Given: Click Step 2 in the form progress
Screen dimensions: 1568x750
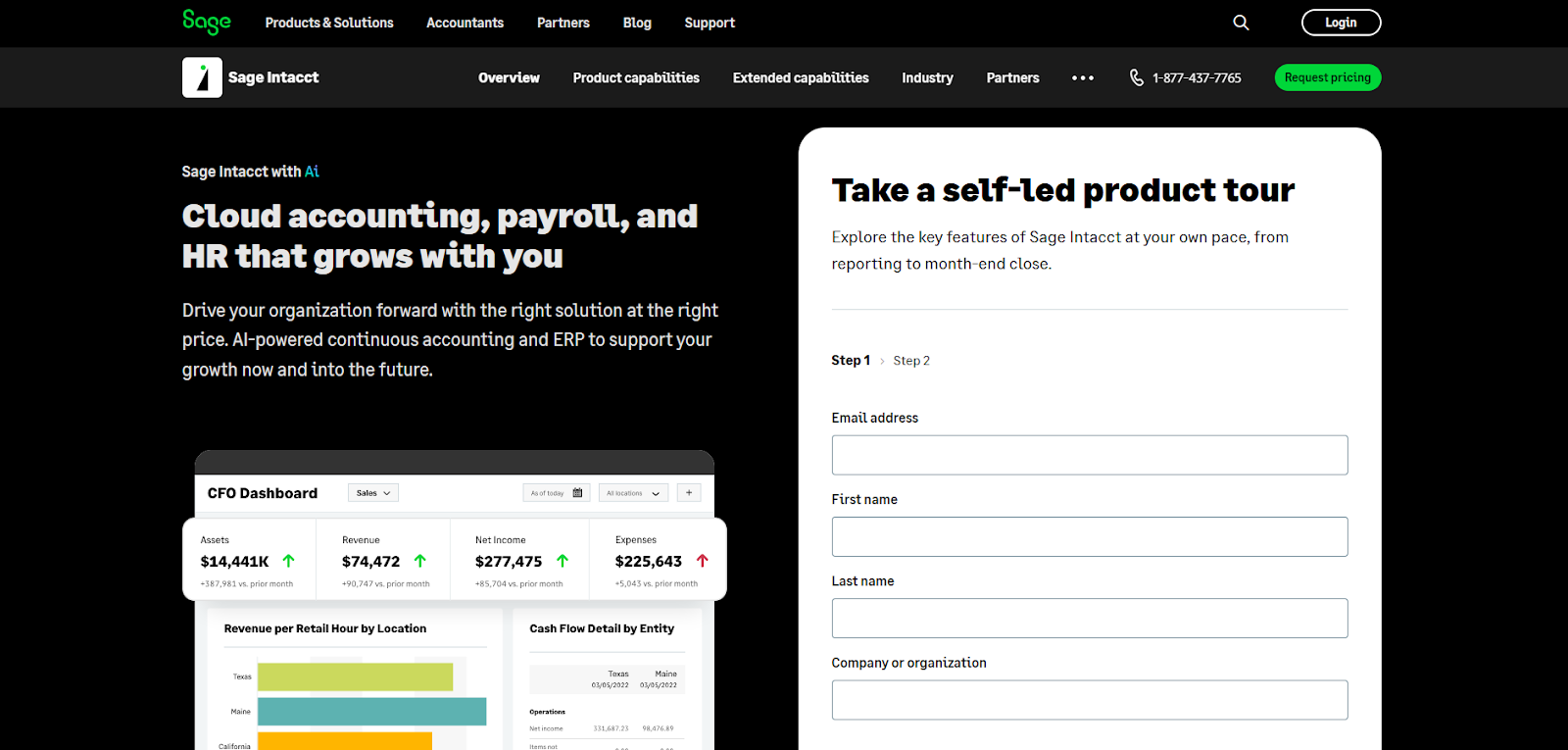Looking at the screenshot, I should click(x=911, y=361).
